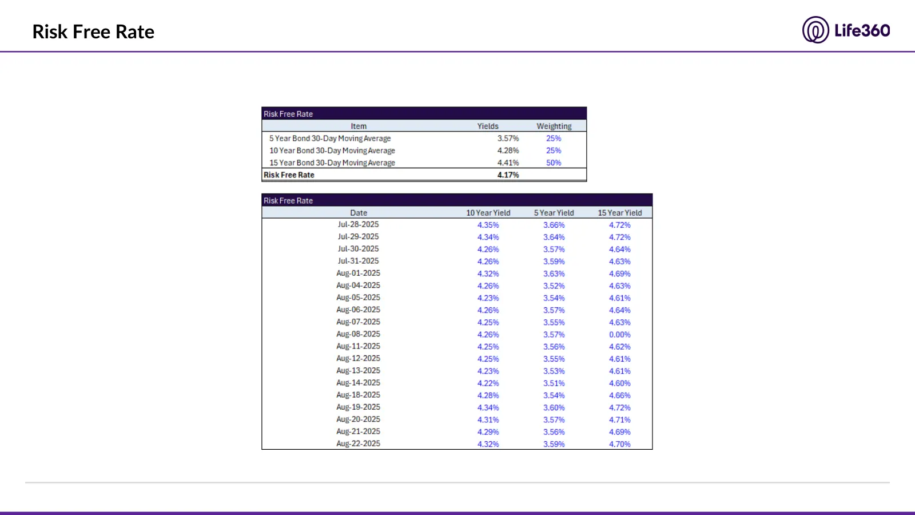Viewport: 915px width, 515px height.
Task: Click the 3.60% 5 year yield value
Action: (x=554, y=408)
